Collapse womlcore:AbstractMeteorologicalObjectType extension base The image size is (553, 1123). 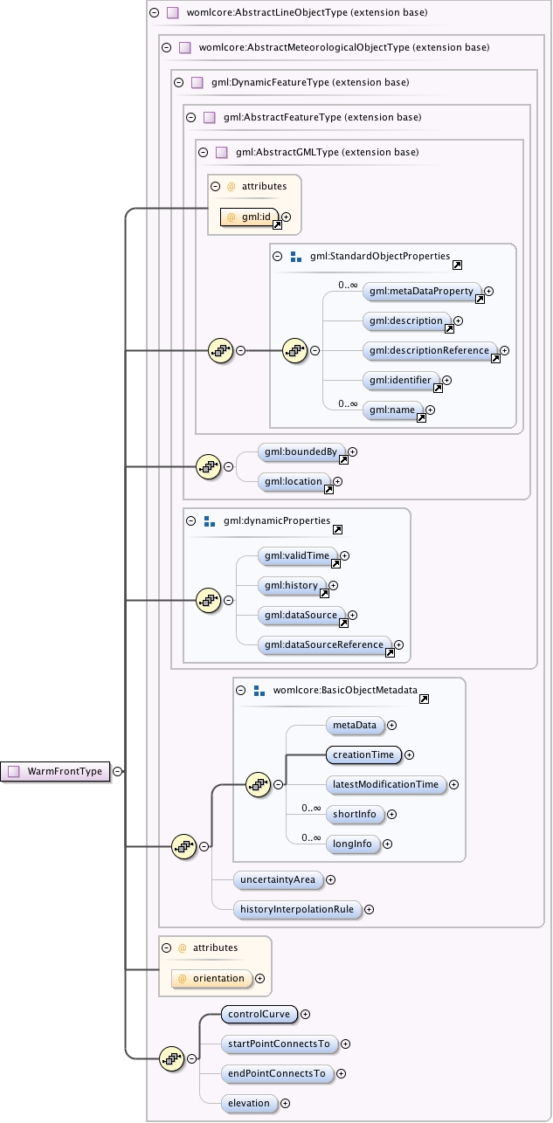[x=167, y=47]
